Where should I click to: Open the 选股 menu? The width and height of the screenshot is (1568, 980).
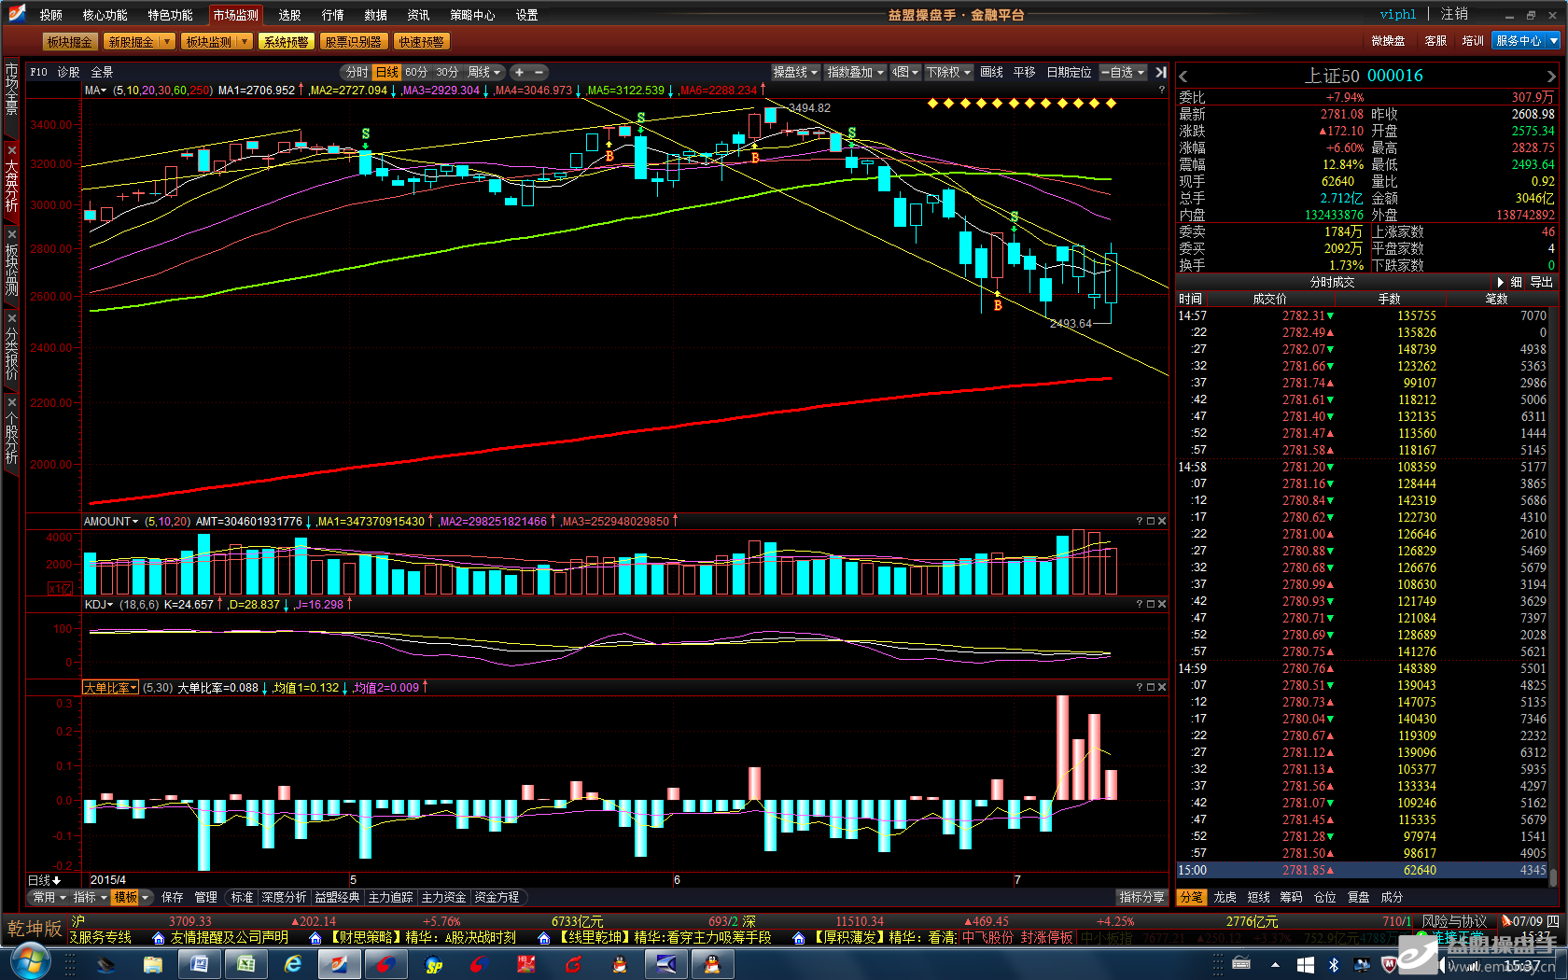click(289, 15)
